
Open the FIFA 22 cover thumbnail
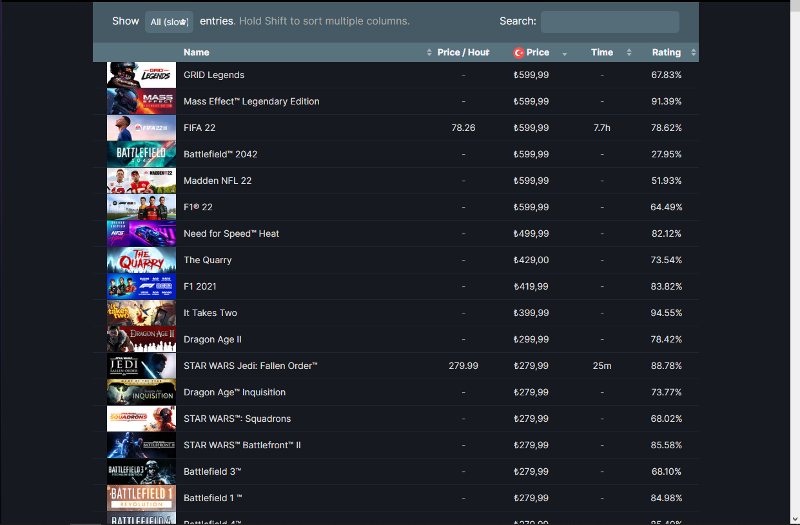141,128
